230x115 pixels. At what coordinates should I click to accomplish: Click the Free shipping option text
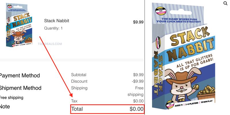11,98
